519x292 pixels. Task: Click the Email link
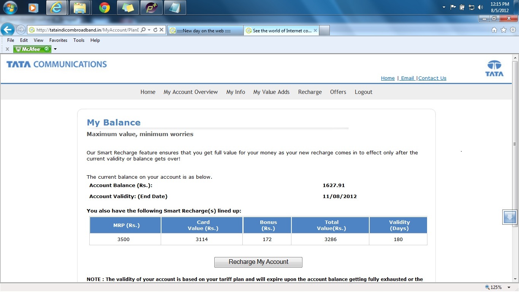click(x=408, y=78)
